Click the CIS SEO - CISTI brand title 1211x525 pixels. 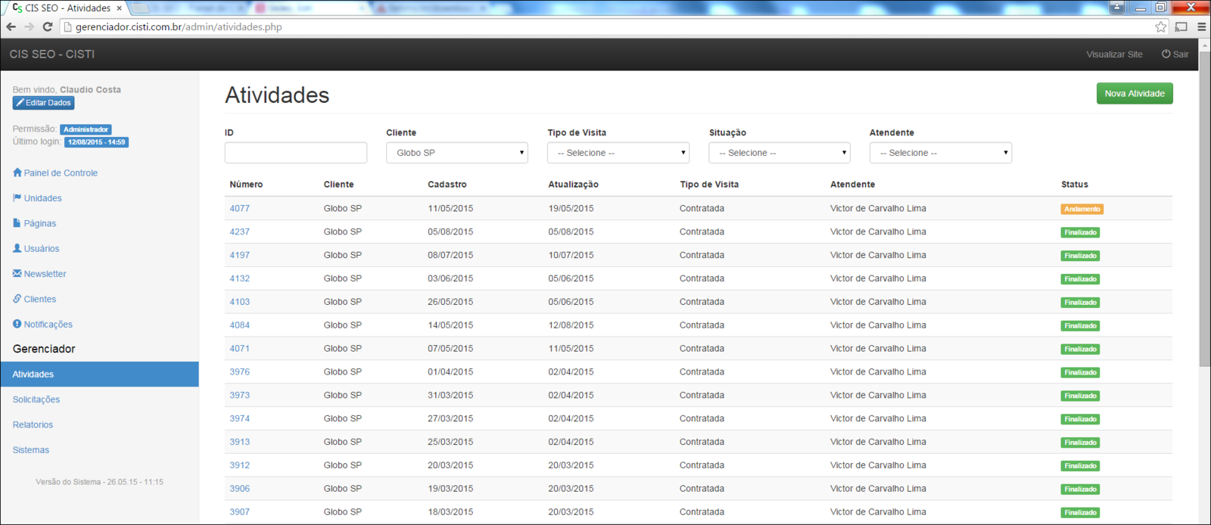tap(52, 54)
